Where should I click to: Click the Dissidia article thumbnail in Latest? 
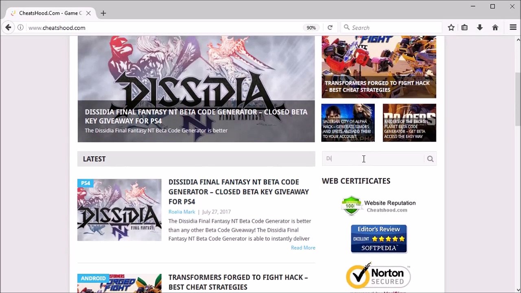pos(119,210)
